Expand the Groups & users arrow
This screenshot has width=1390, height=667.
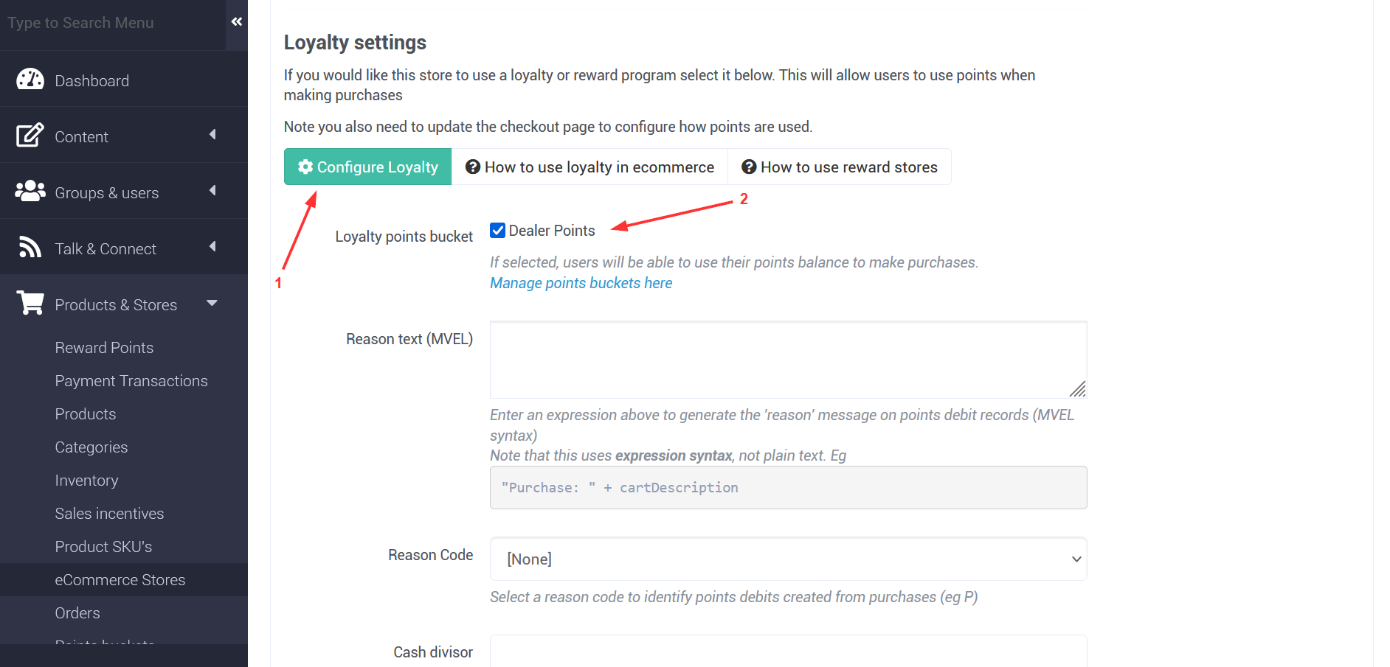tap(212, 190)
